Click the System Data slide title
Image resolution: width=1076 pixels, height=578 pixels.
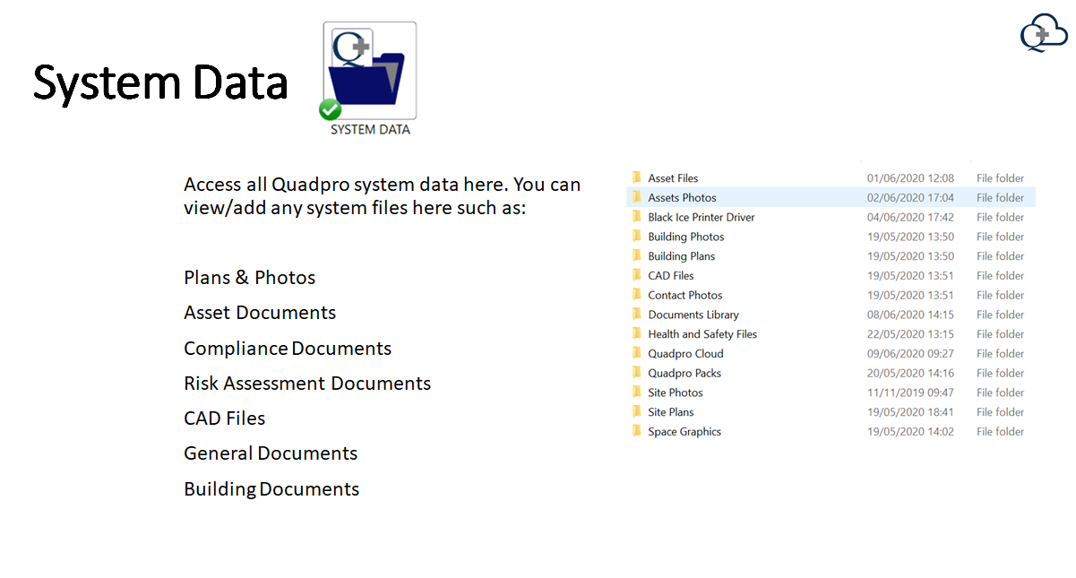coord(160,83)
